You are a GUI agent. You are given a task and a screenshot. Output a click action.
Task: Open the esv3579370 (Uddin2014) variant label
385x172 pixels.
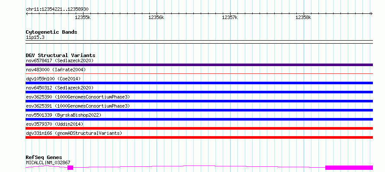55,124
